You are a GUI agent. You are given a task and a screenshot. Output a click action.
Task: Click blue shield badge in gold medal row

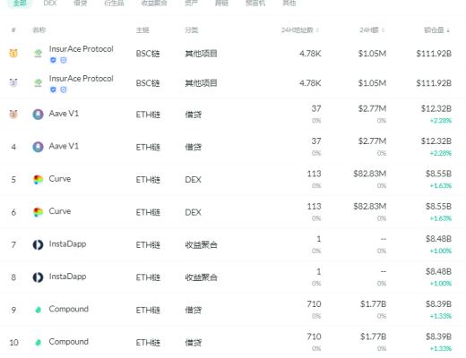coord(53,60)
